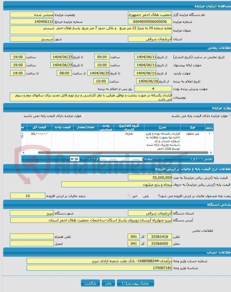Click fax number field 33366000
231x292 pixels.
[159, 243]
